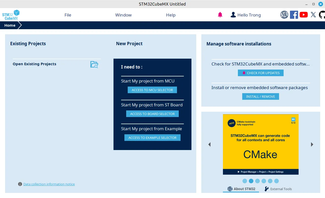Screen dimensions: 325x198
Task: Open the Facebook icon
Action: click(x=294, y=15)
